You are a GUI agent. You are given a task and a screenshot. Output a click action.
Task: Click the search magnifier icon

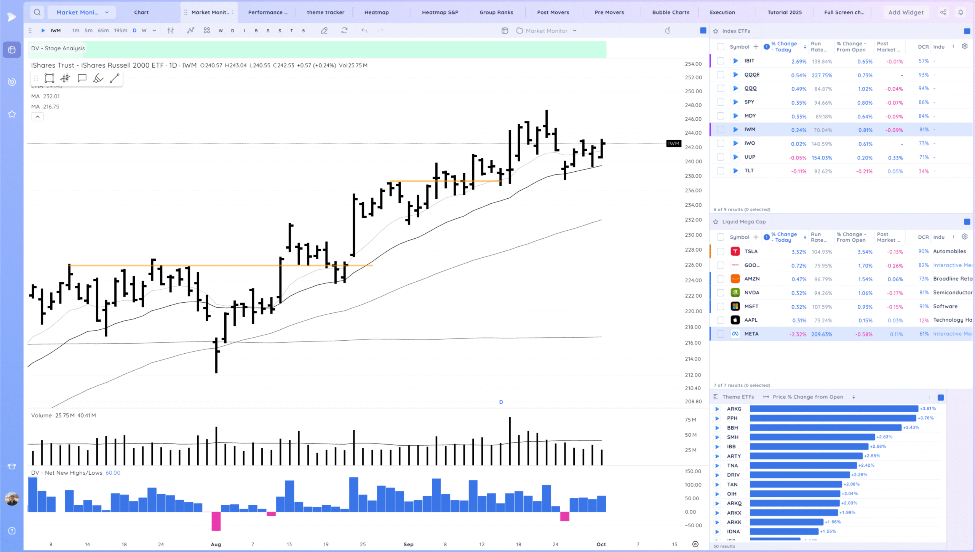pos(37,12)
